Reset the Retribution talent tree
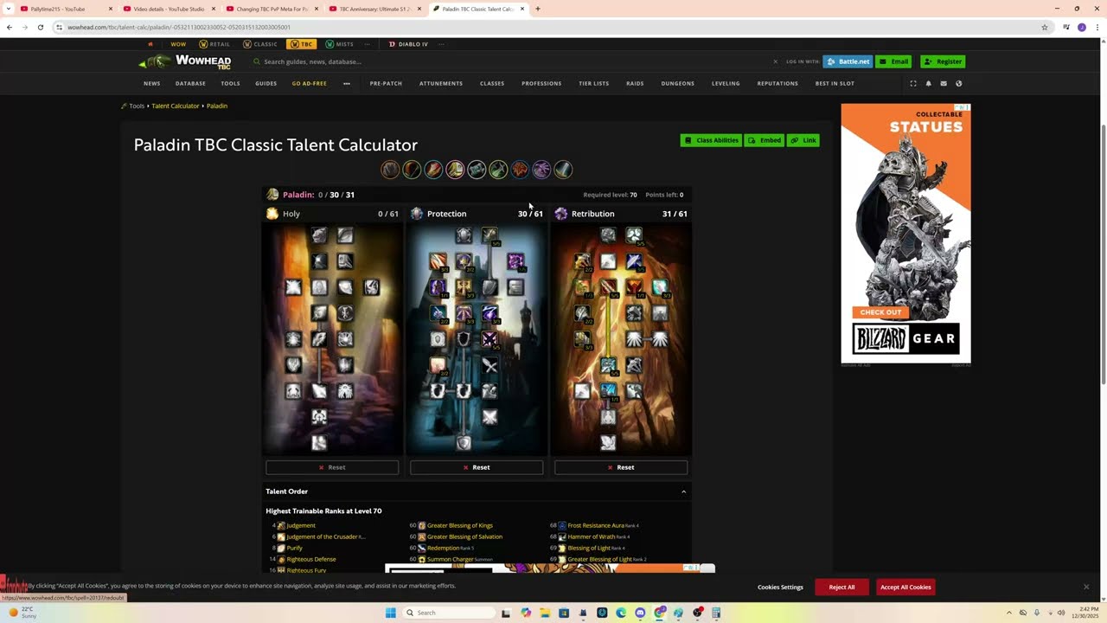Viewport: 1107px width, 623px height. [621, 467]
